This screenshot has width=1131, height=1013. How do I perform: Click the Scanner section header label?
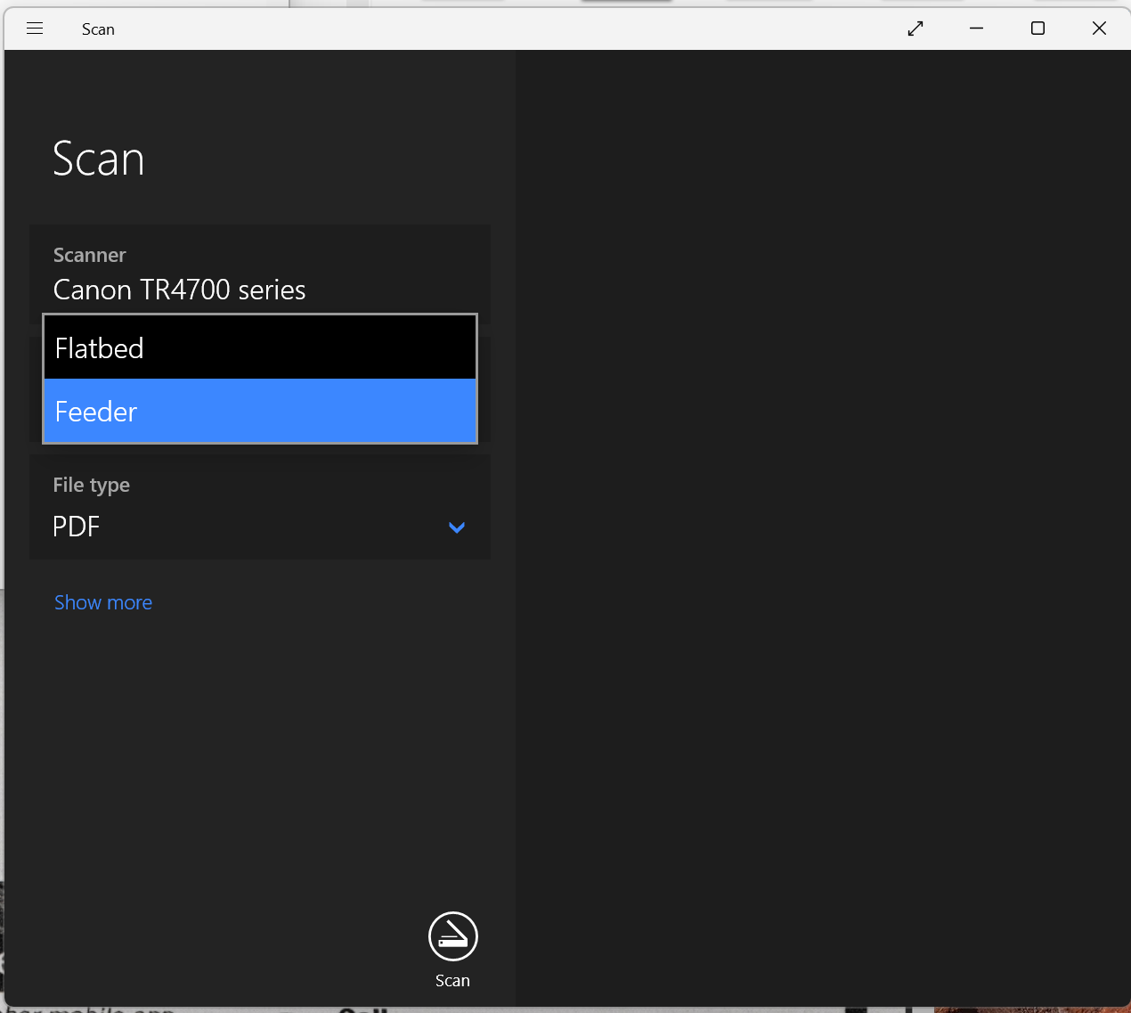click(x=89, y=255)
